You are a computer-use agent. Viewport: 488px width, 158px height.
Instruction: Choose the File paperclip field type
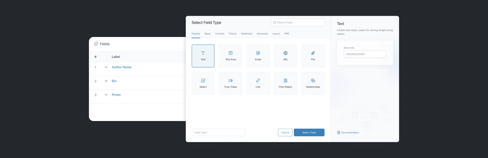[x=313, y=56]
